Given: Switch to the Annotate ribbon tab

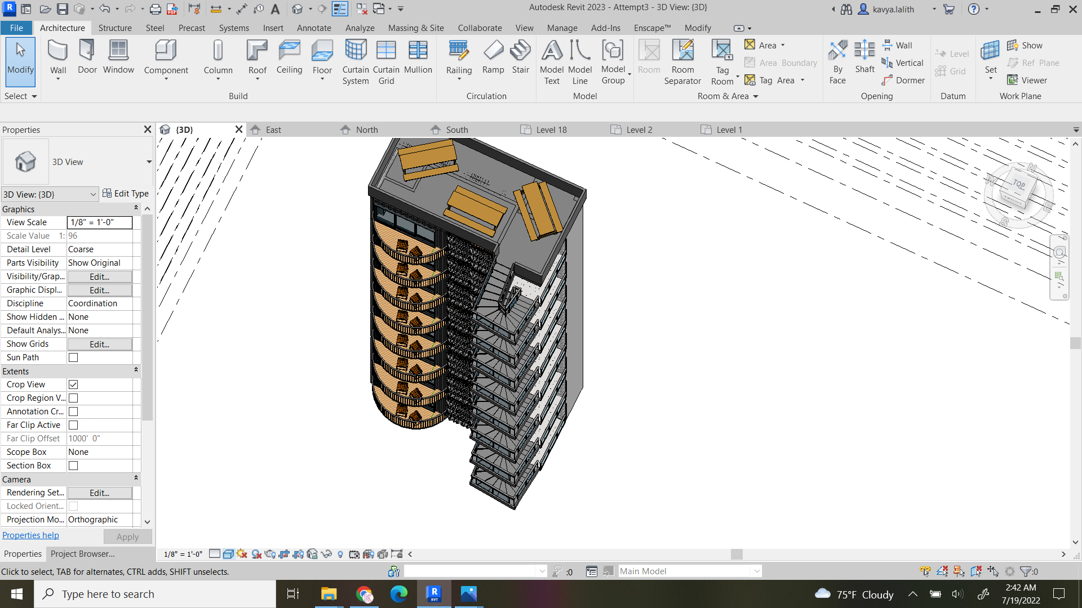Looking at the screenshot, I should [314, 28].
